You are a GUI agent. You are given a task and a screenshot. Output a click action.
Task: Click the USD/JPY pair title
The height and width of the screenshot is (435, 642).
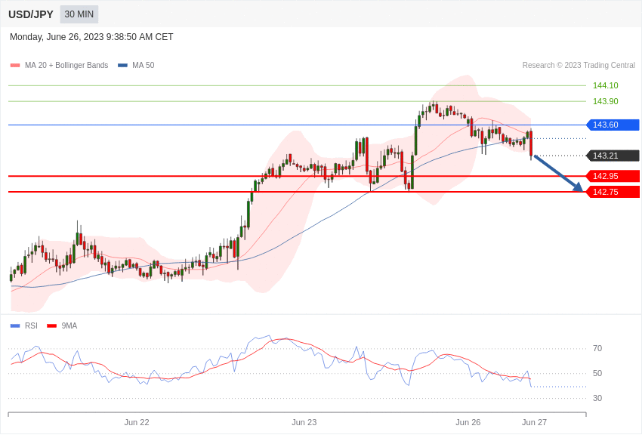pyautogui.click(x=31, y=14)
